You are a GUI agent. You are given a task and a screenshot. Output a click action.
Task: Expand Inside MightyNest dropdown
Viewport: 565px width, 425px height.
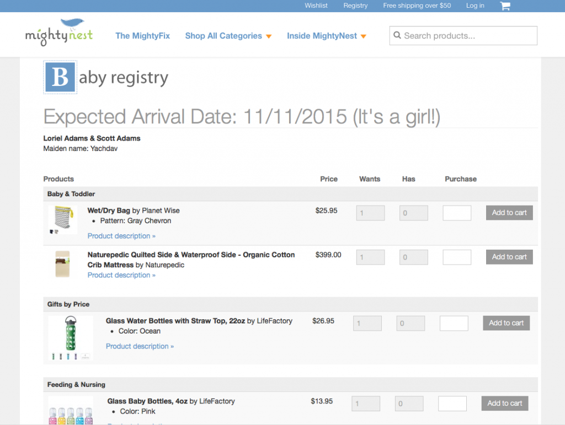327,36
